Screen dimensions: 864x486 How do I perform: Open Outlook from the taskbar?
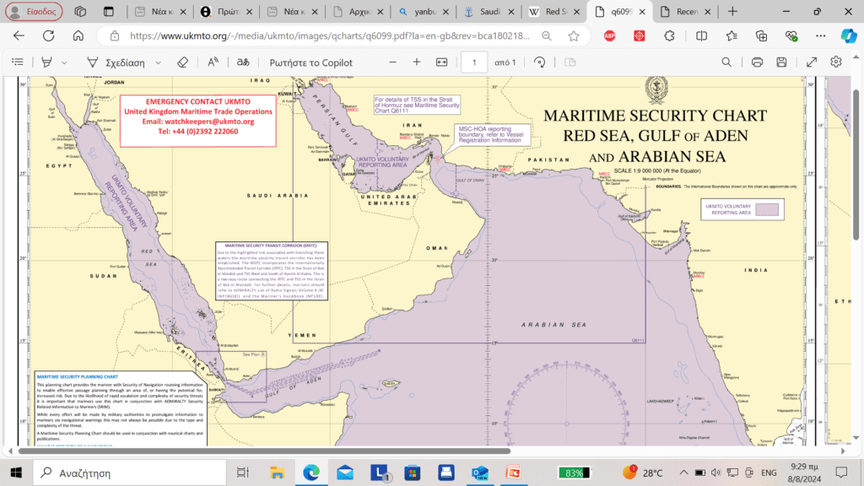(x=479, y=472)
